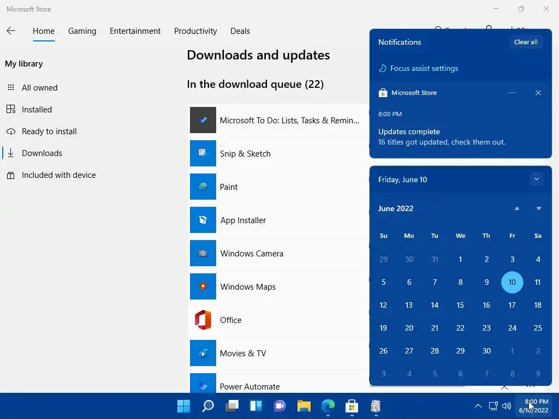Click the Movies & TV icon
The width and height of the screenshot is (559, 419).
(203, 353)
